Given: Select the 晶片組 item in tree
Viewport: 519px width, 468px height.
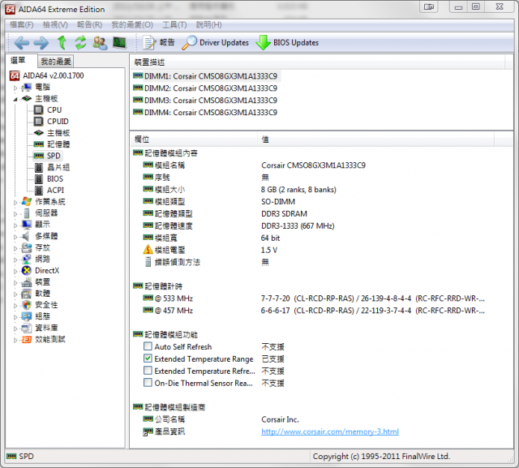Looking at the screenshot, I should click(58, 167).
